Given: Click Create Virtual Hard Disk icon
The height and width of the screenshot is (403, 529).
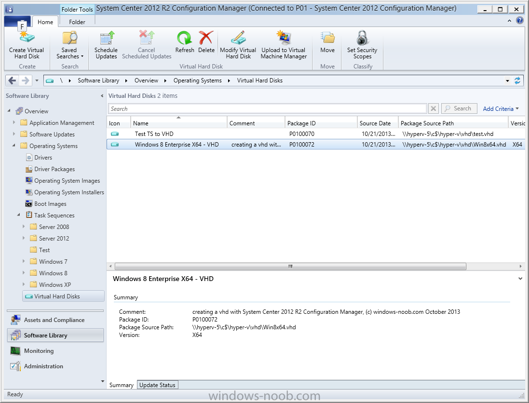Looking at the screenshot, I should 27,37.
